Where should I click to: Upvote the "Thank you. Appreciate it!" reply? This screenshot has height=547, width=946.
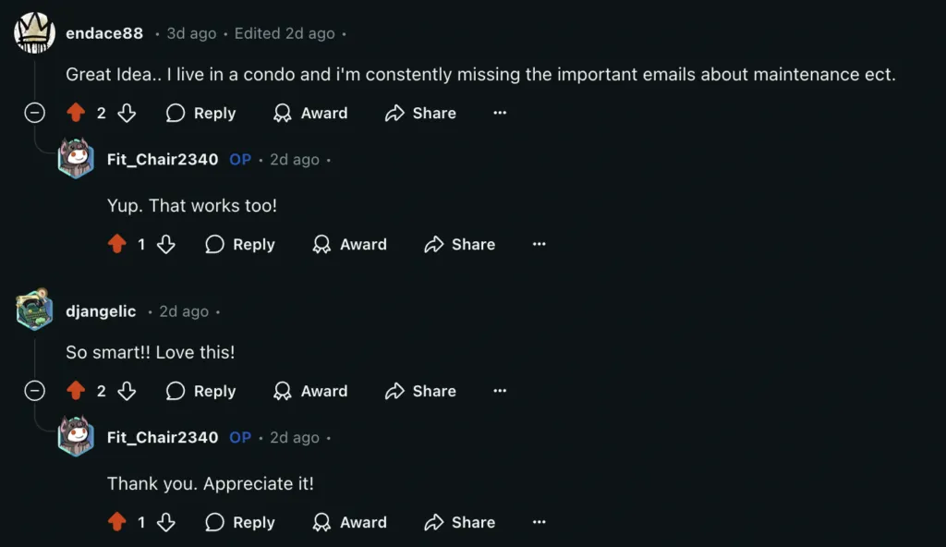116,522
